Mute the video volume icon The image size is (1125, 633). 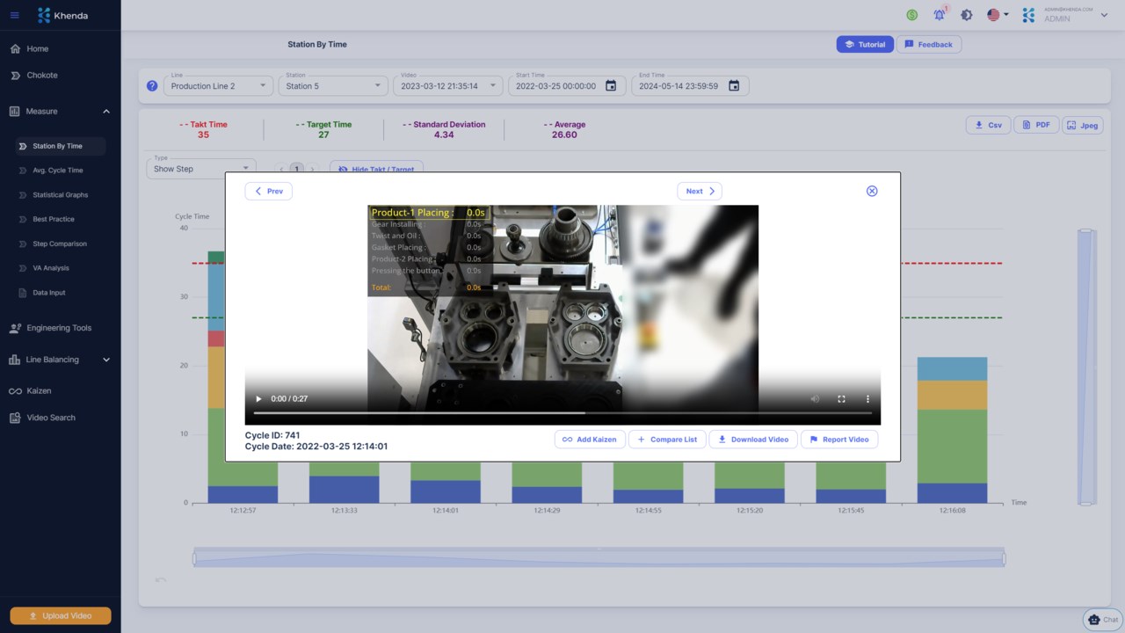815,399
